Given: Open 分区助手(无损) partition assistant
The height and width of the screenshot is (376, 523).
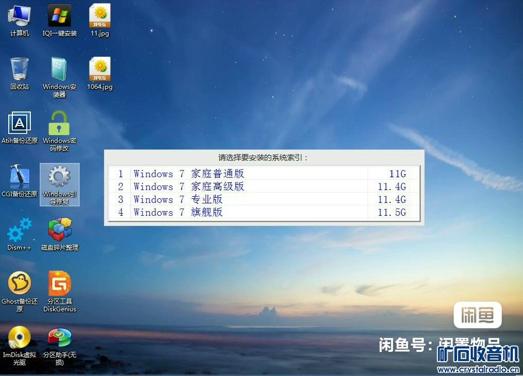Looking at the screenshot, I should click(59, 346).
